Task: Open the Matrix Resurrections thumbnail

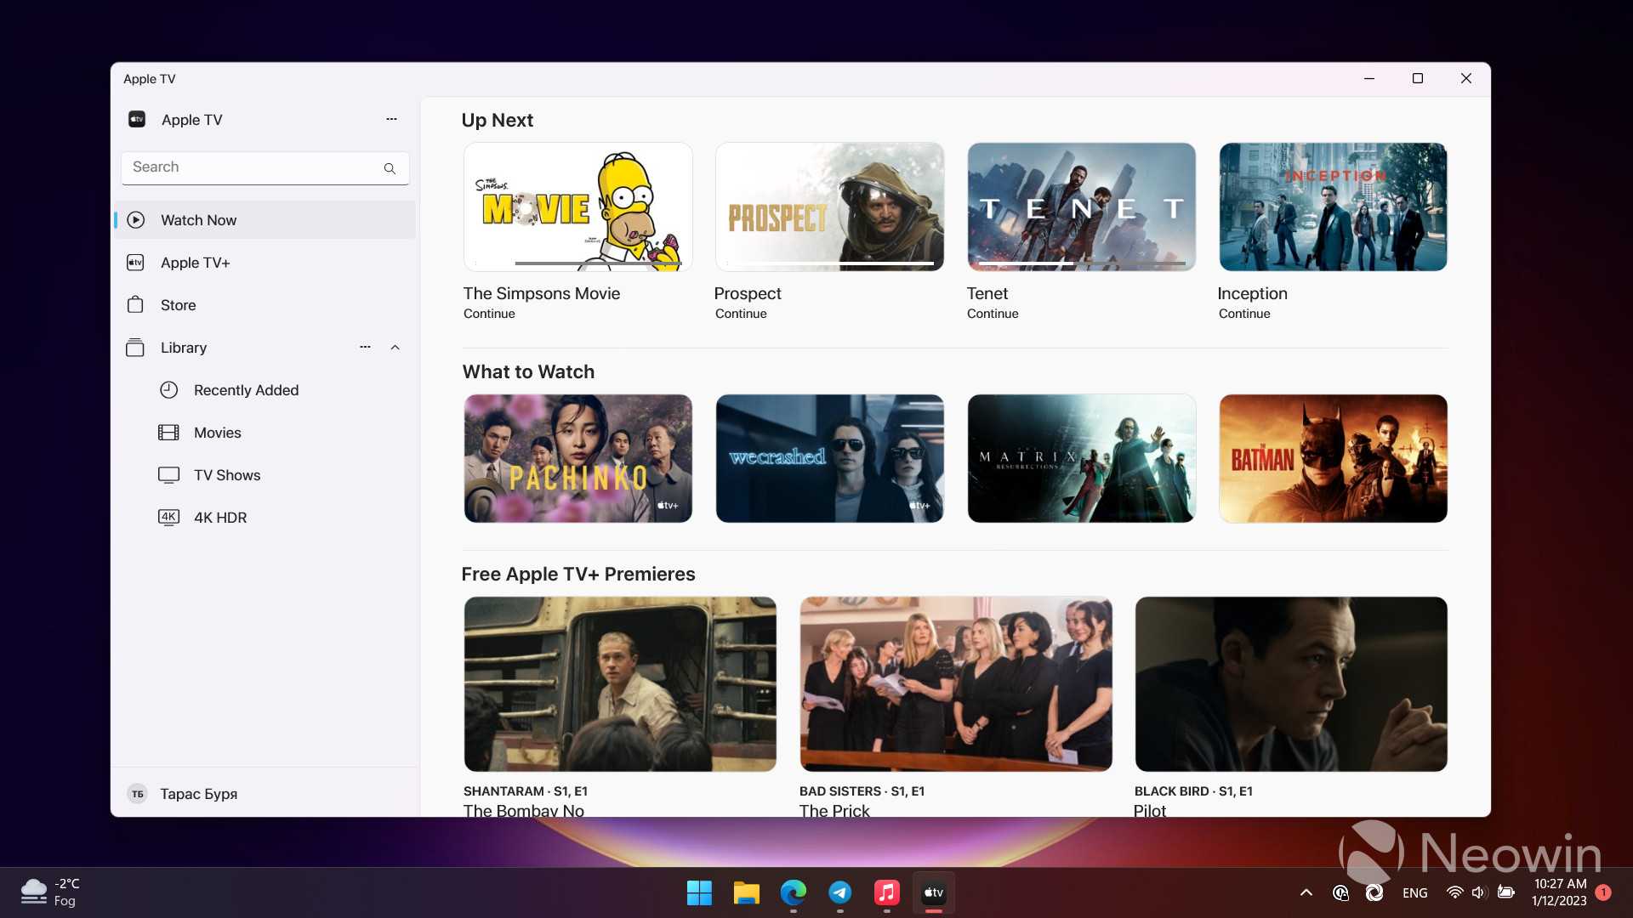Action: [x=1082, y=458]
